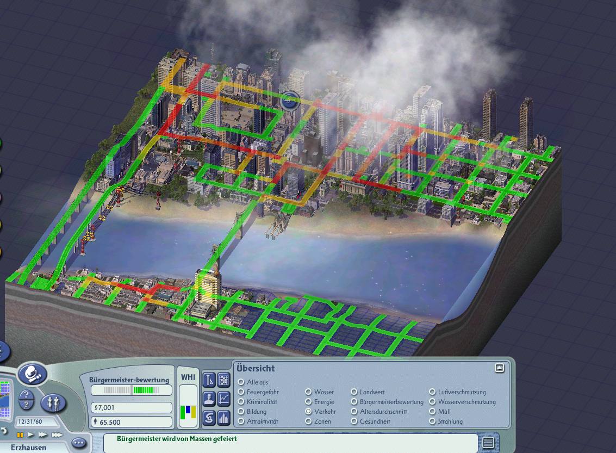Click the Übersicht panel title
This screenshot has height=453, width=616.
(x=256, y=369)
